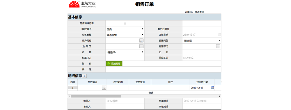This screenshot has width=291, height=110.
Task: Click the scrollbar right arrow
Action: click(x=220, y=96)
